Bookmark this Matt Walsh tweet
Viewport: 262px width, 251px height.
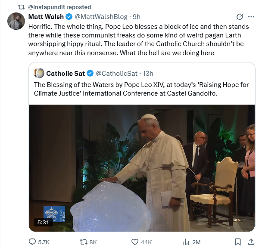(x=238, y=242)
